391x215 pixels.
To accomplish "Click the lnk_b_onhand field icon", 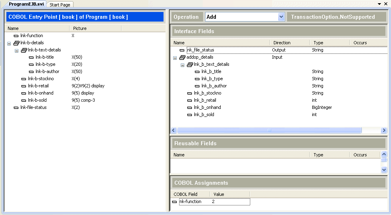I will pos(190,108).
